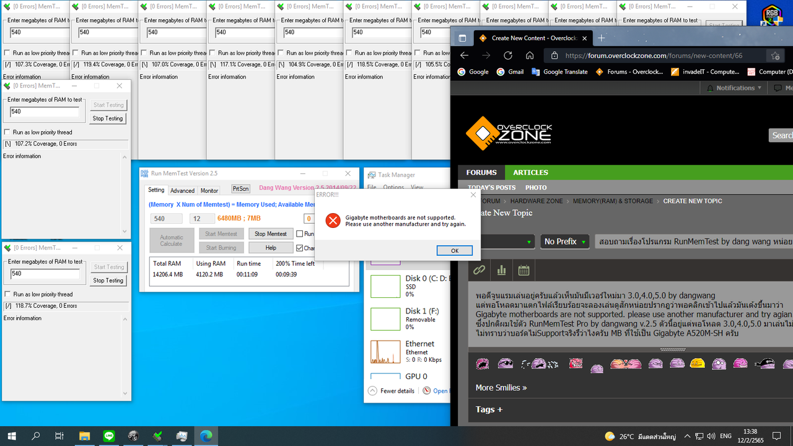This screenshot has height=446, width=793.
Task: Insert a link using the editor link icon
Action: point(478,269)
